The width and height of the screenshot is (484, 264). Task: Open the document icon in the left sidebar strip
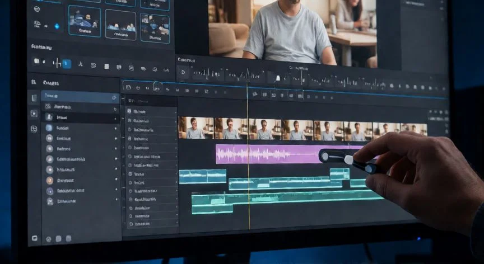pos(34,98)
